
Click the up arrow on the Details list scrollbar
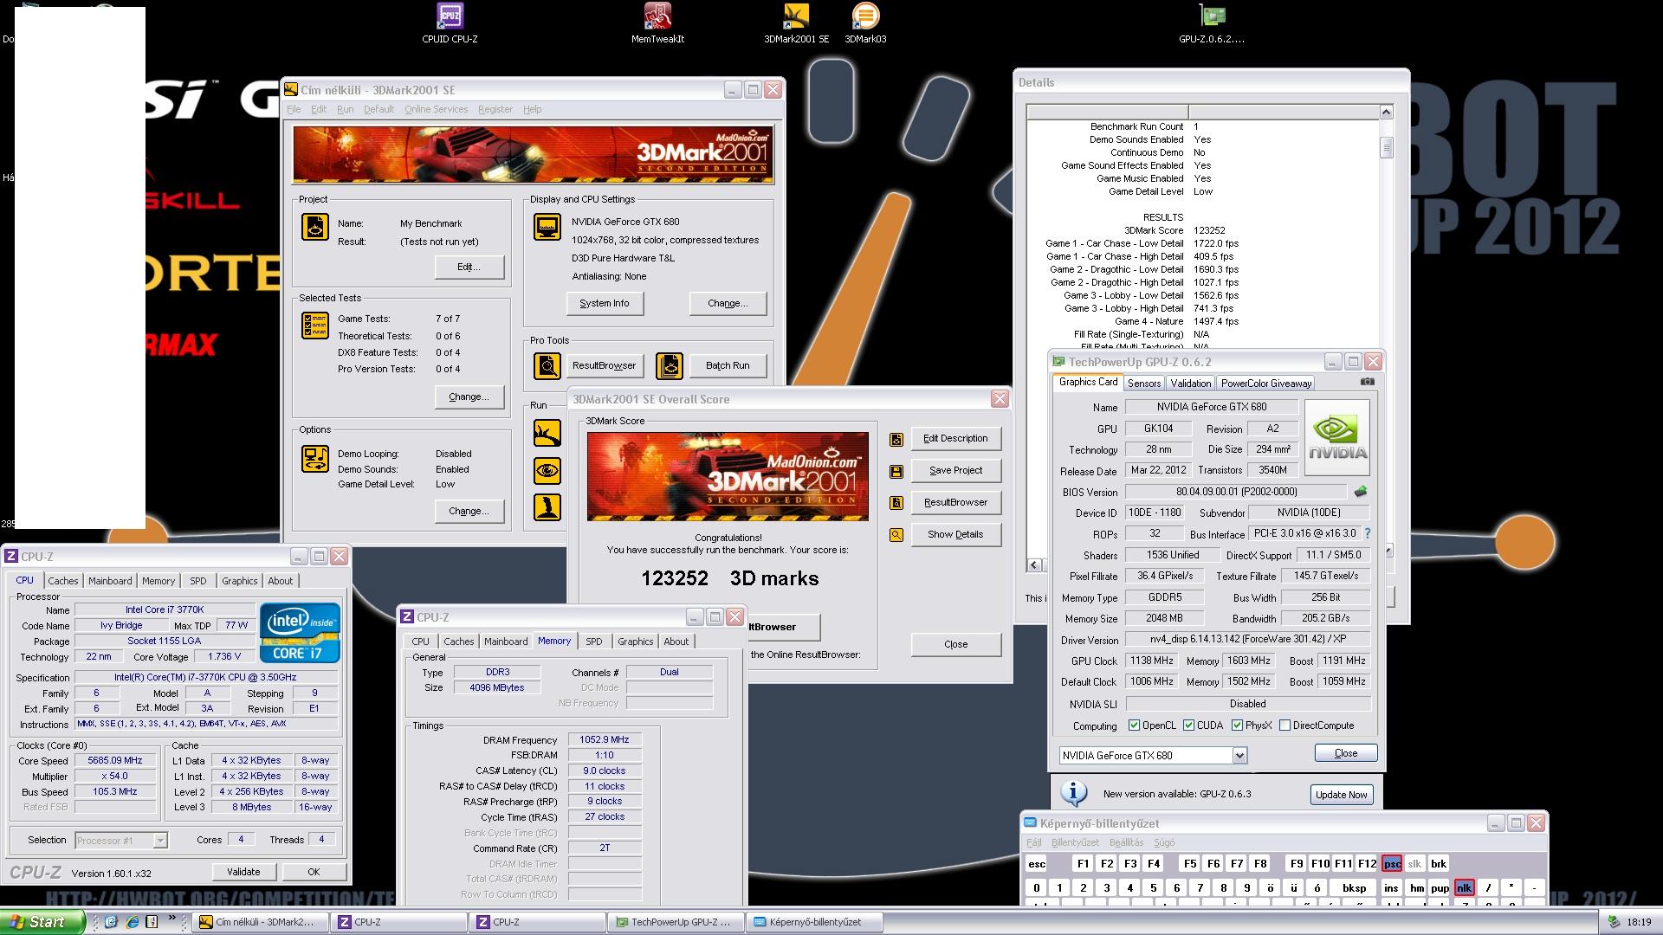point(1386,112)
